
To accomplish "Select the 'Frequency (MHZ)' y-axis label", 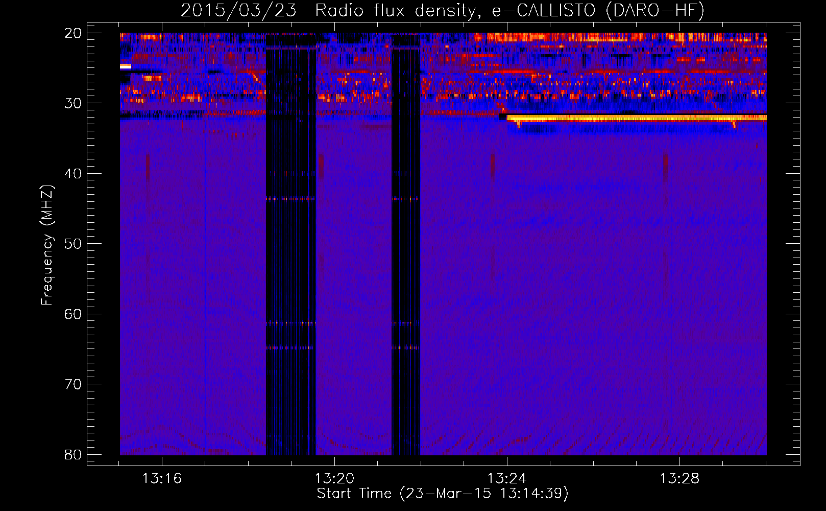I will click(47, 245).
